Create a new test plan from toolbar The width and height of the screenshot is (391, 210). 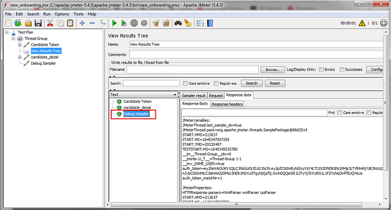pos(8,23)
